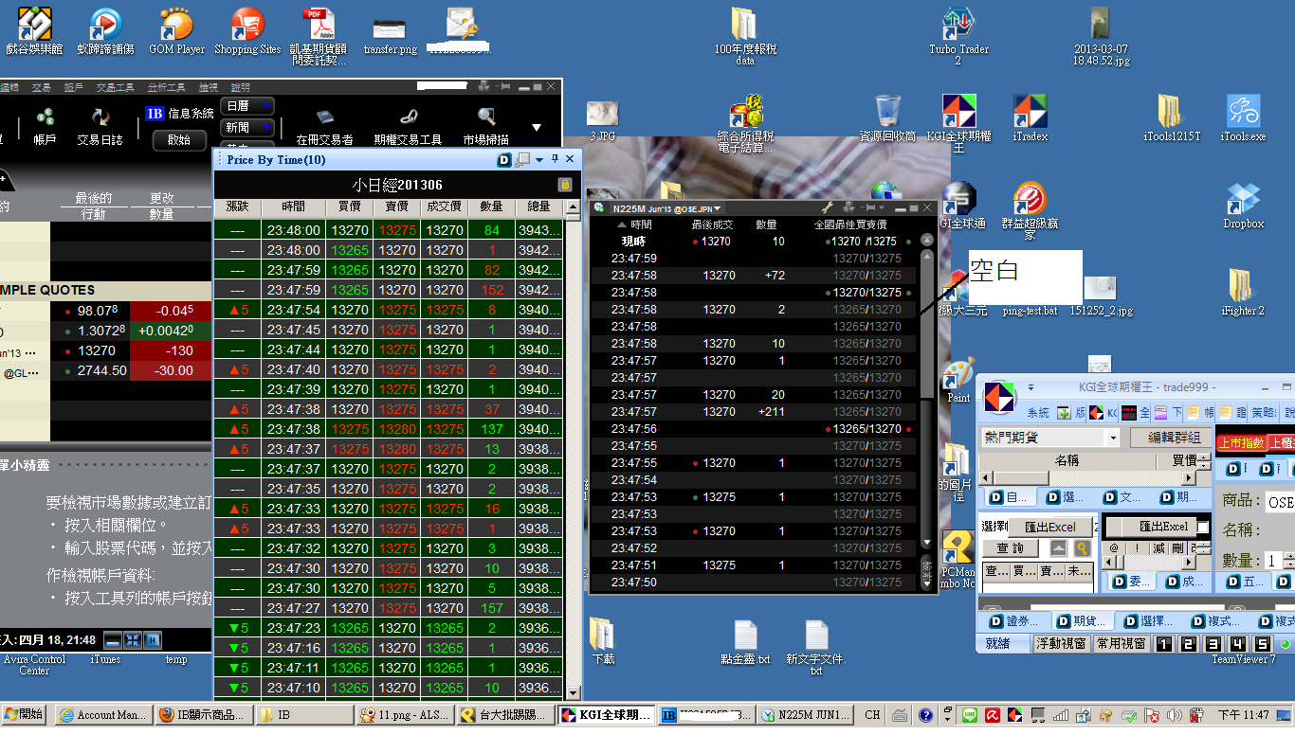Open Turbo Trader 2 desktop icon
The width and height of the screenshot is (1295, 735).
pyautogui.click(x=958, y=36)
